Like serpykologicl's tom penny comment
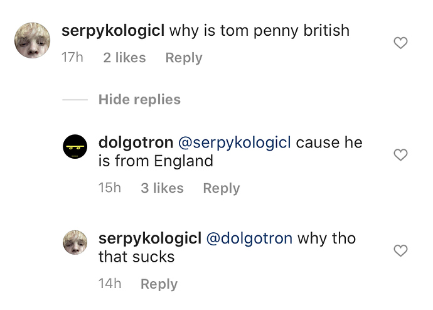The image size is (433, 310). (400, 43)
